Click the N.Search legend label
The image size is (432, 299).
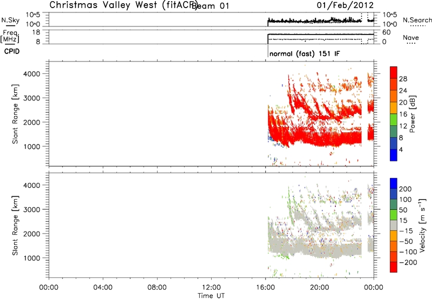tap(417, 20)
